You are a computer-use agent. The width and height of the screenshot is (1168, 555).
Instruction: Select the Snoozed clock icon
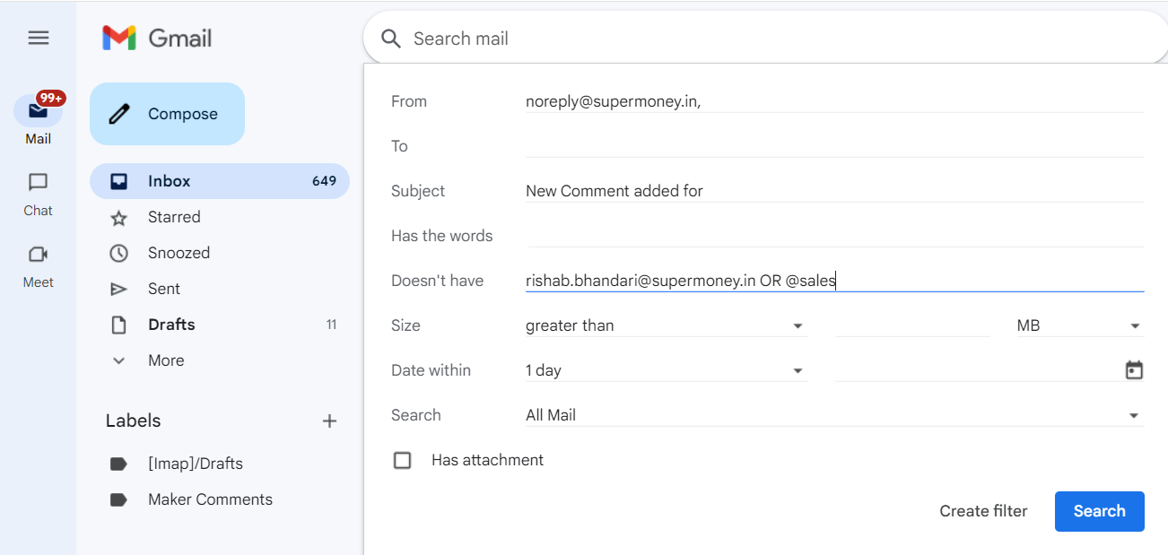coord(118,252)
